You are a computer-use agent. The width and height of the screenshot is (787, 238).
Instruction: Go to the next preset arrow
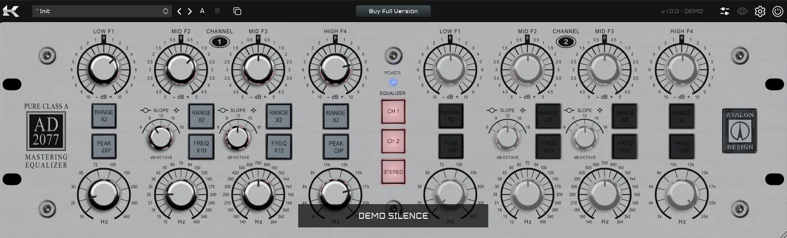(190, 11)
